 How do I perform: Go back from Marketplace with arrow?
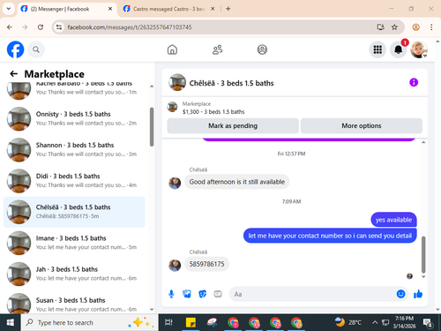[13, 73]
